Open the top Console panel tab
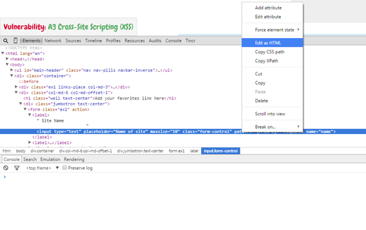The height and width of the screenshot is (230, 366). point(174,40)
